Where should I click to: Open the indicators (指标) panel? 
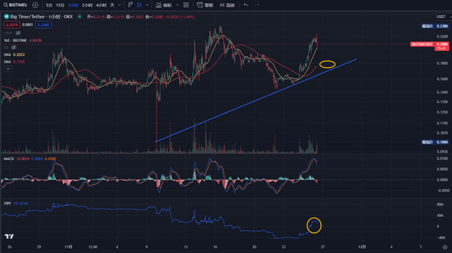pyautogui.click(x=164, y=5)
